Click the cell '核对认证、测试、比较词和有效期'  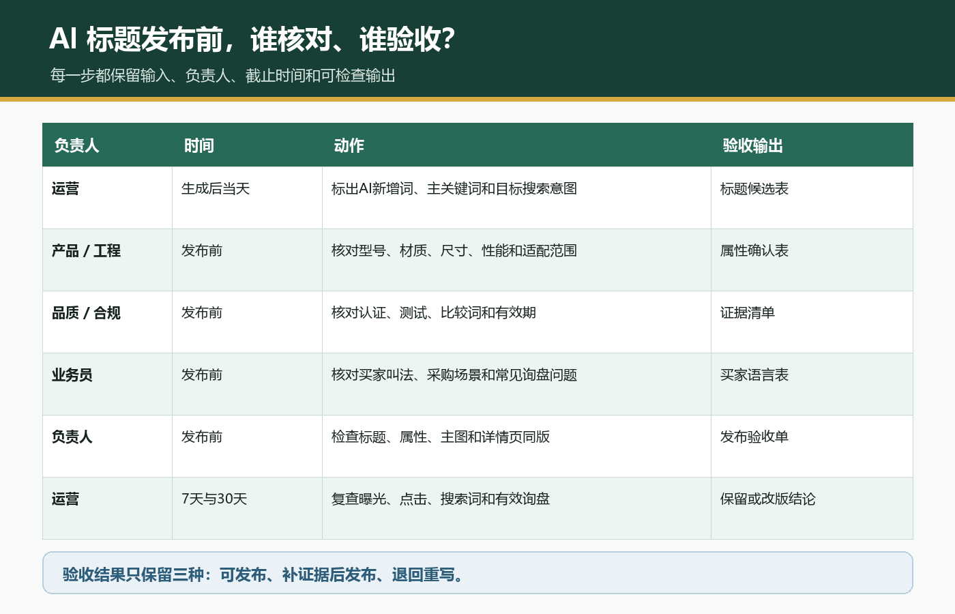(516, 322)
